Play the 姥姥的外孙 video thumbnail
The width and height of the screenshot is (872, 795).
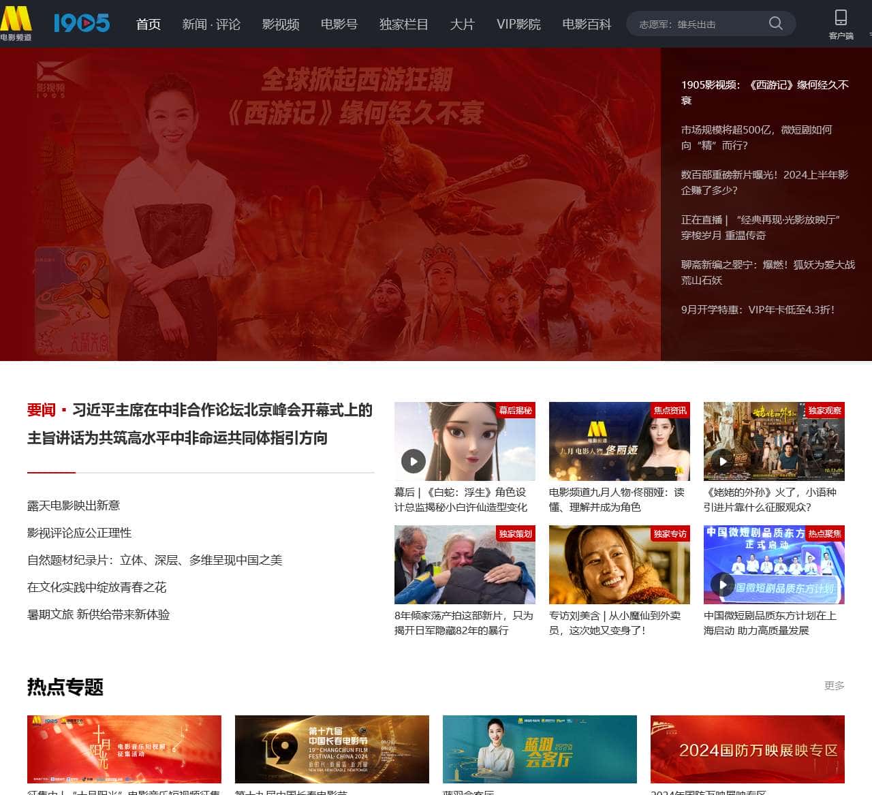coord(723,461)
